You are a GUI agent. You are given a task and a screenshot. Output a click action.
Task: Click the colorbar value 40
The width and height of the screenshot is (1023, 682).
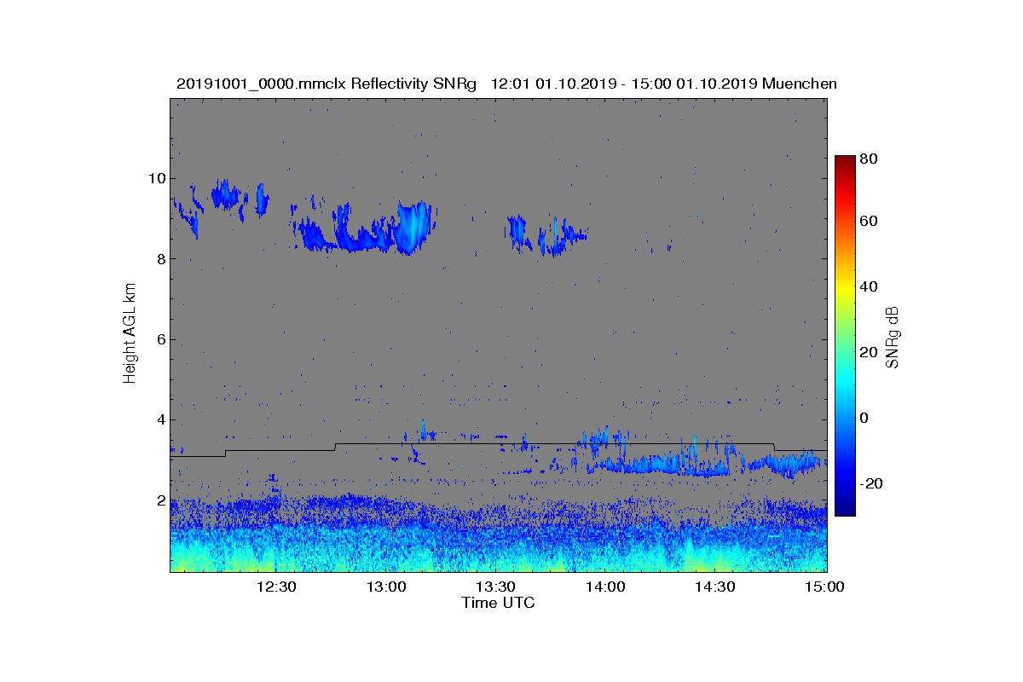coord(870,286)
